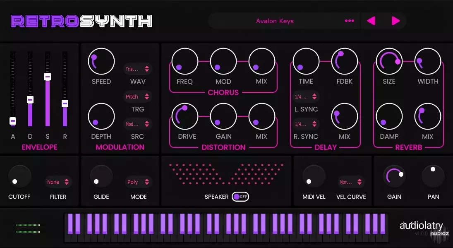Image resolution: width=453 pixels, height=248 pixels.
Task: Click the distortion MIX knob
Action: 262,116
